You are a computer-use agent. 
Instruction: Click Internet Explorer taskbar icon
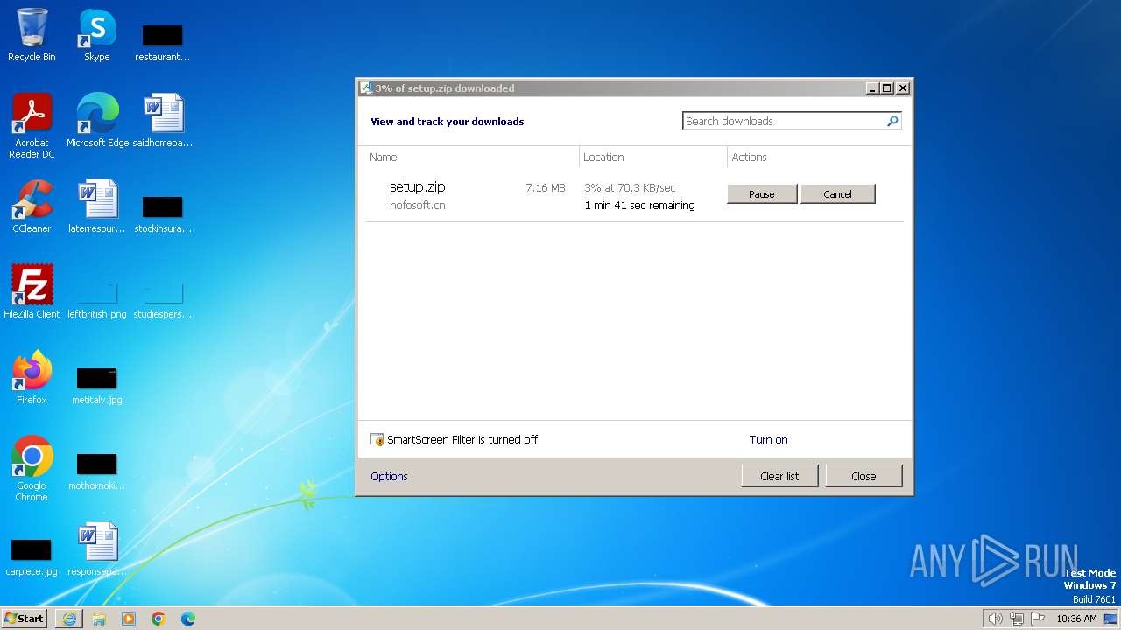[x=69, y=619]
